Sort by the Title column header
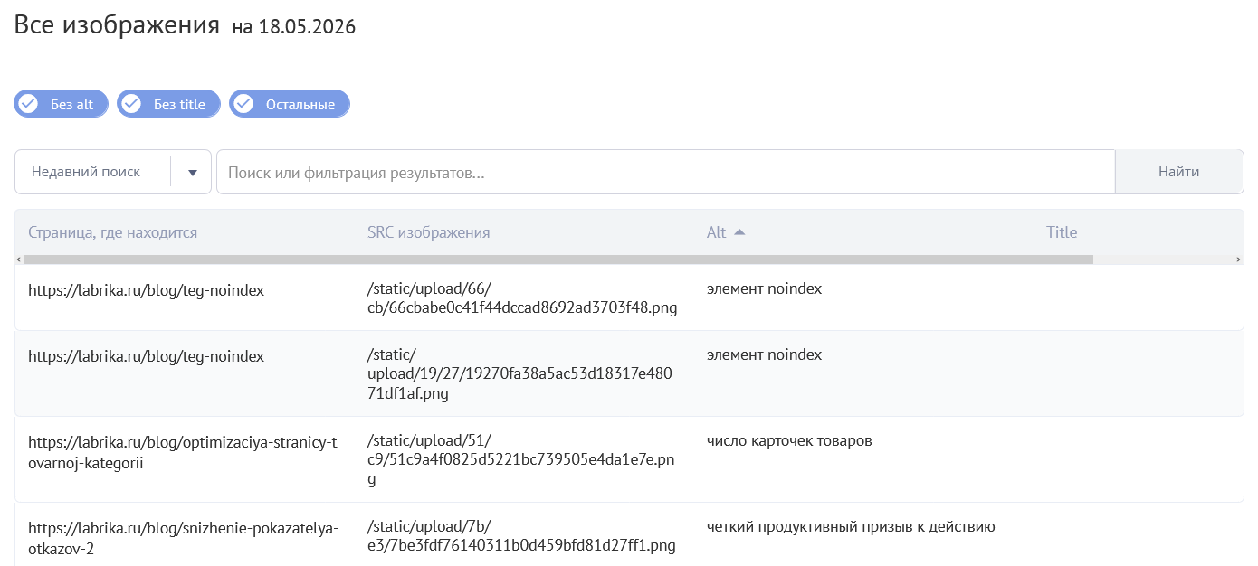 pos(1062,232)
